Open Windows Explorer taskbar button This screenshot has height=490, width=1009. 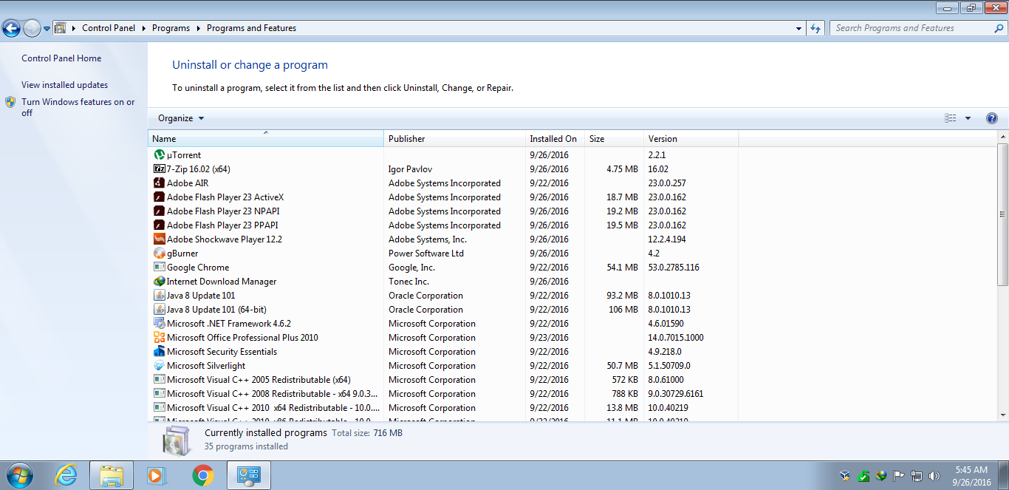click(x=112, y=475)
